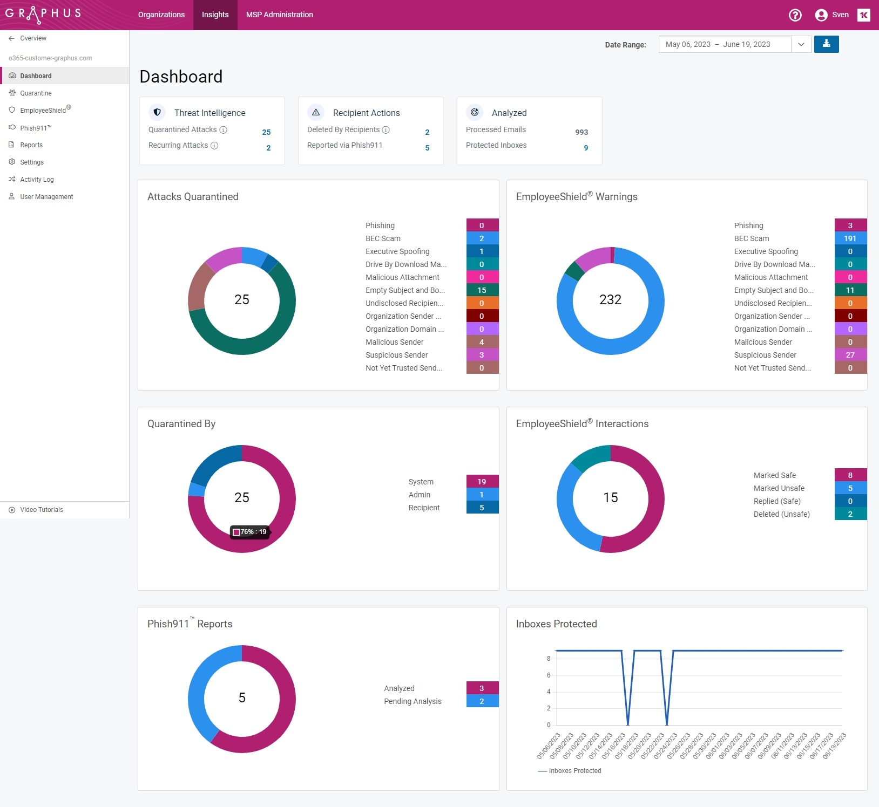Click the BEC Scam 191 color badge
Screen dimensions: 879x807
850,238
